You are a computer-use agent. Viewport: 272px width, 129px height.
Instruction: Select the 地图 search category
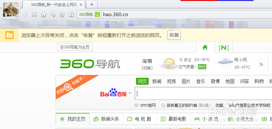click(230, 81)
